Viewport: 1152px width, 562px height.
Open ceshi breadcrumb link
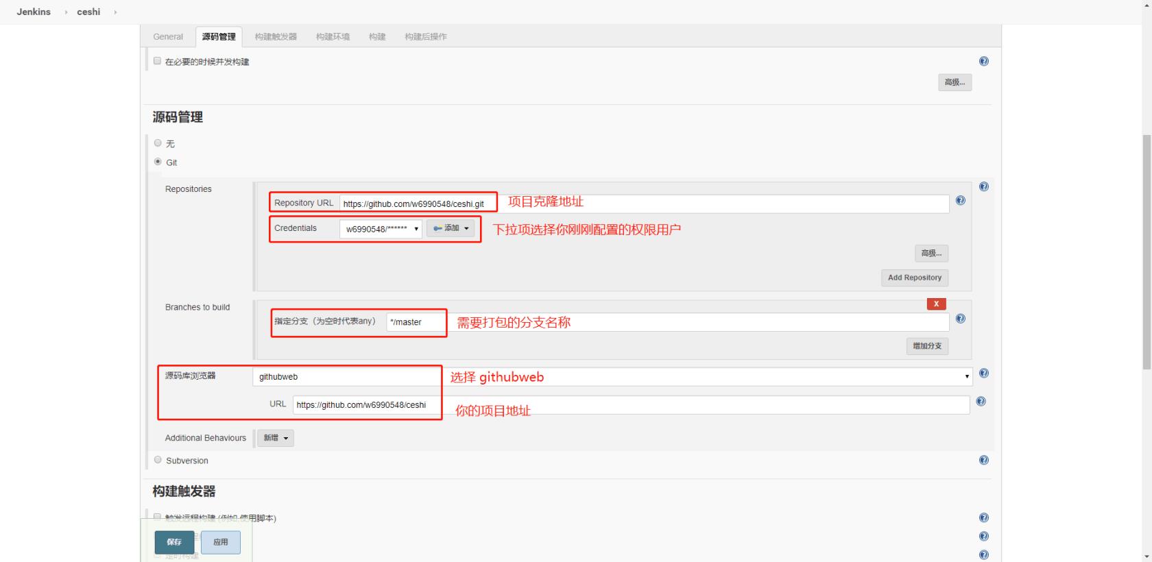[x=88, y=12]
